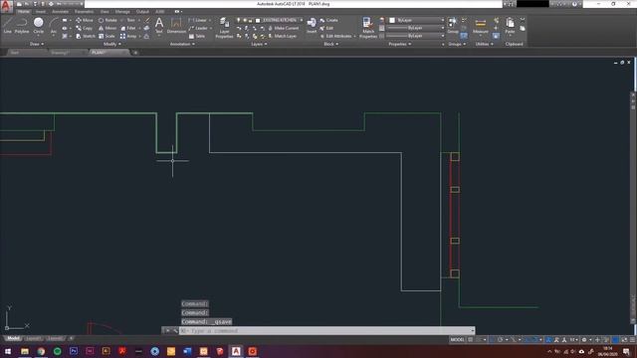Click the Fillet tool
The width and height of the screenshot is (637, 358).
tap(128, 28)
